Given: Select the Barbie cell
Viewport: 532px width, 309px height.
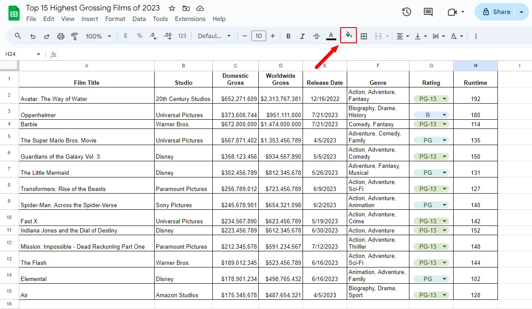Looking at the screenshot, I should pyautogui.click(x=87, y=124).
